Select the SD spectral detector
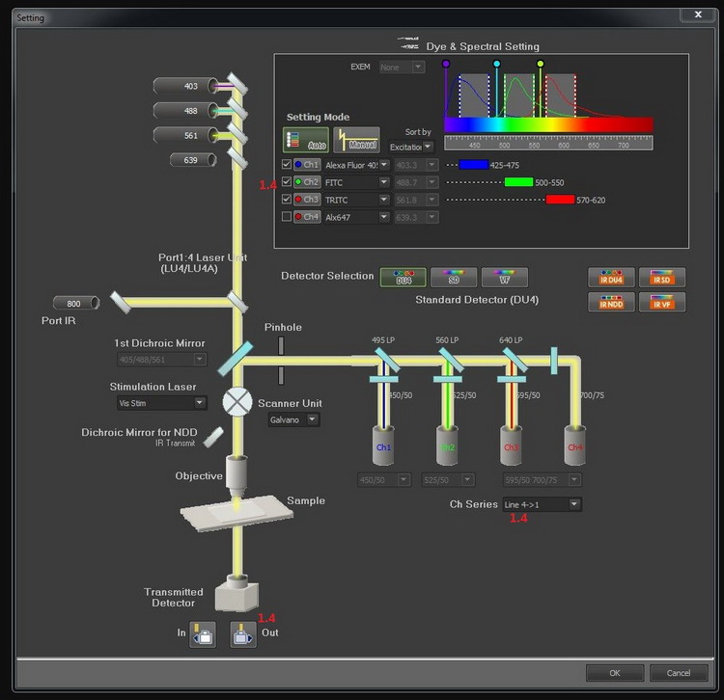724x700 pixels. pos(454,277)
